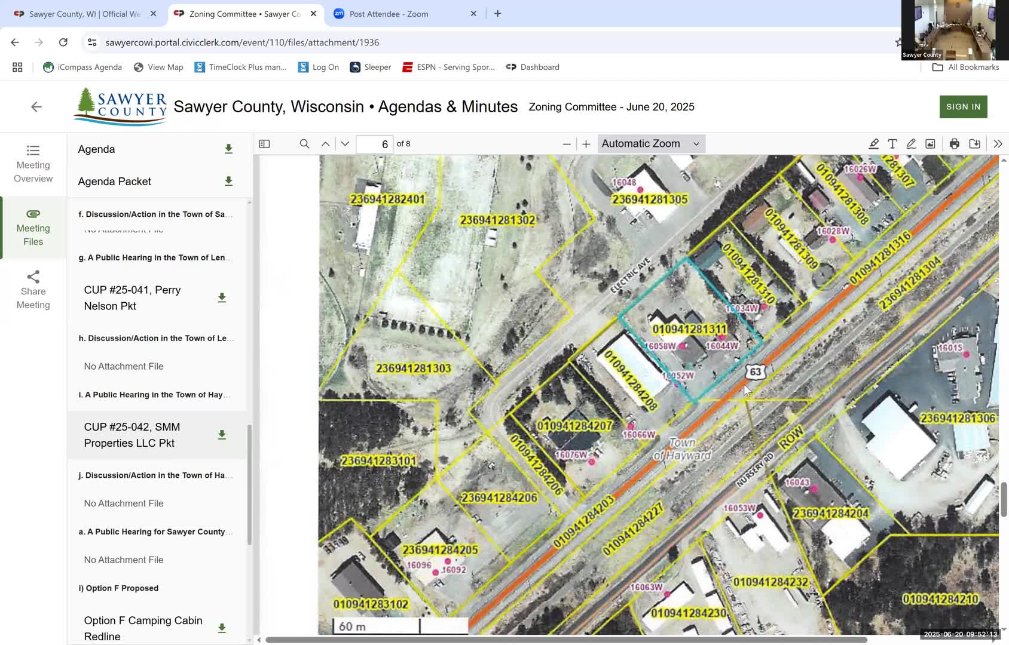
Task: Select item a. Public Hearing for Sawyer County
Action: coord(155,532)
